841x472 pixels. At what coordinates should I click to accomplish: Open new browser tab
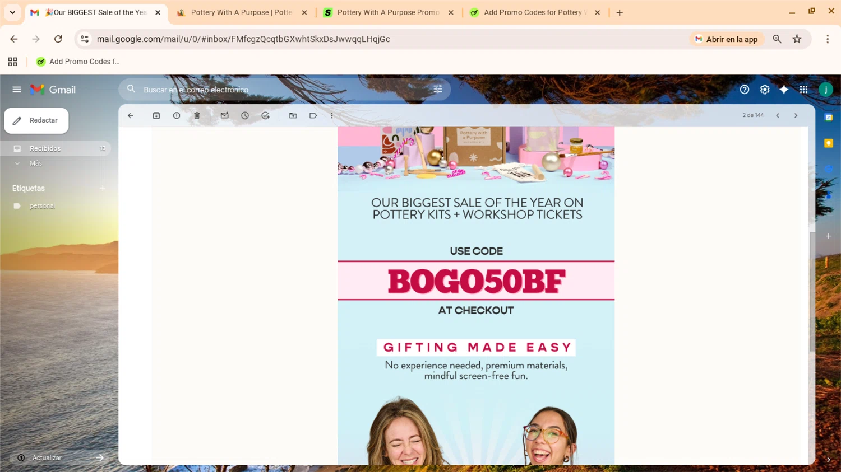pyautogui.click(x=620, y=12)
